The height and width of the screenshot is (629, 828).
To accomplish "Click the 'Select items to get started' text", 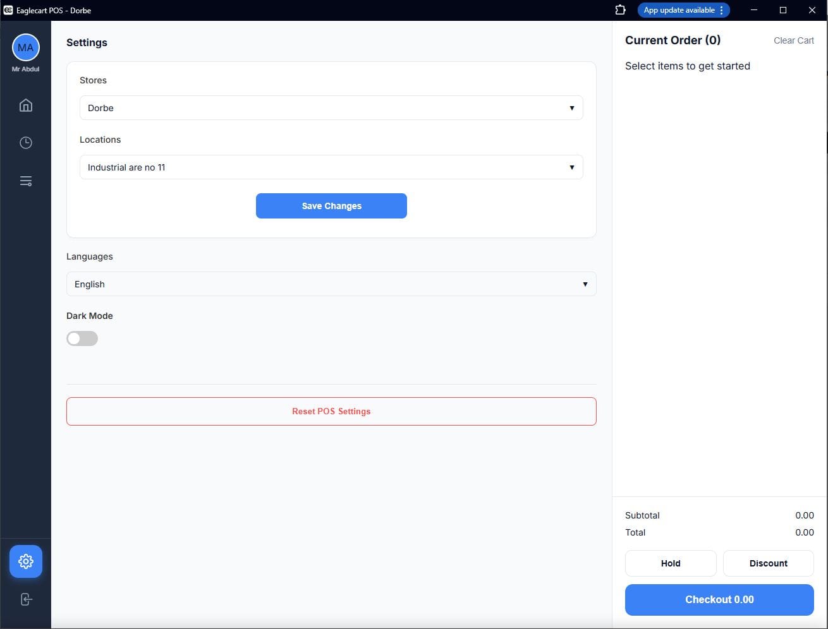I will (x=688, y=66).
